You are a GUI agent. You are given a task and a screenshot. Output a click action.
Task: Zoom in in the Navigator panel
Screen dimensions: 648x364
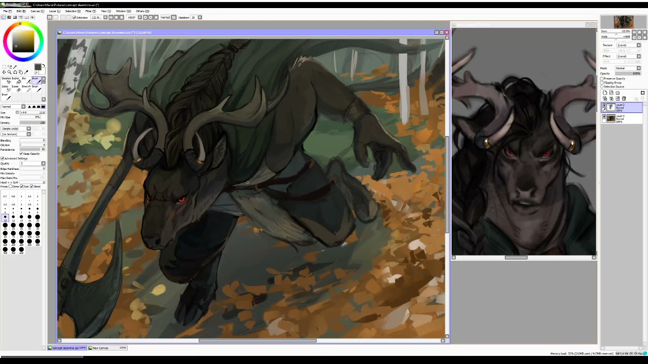coord(639,32)
